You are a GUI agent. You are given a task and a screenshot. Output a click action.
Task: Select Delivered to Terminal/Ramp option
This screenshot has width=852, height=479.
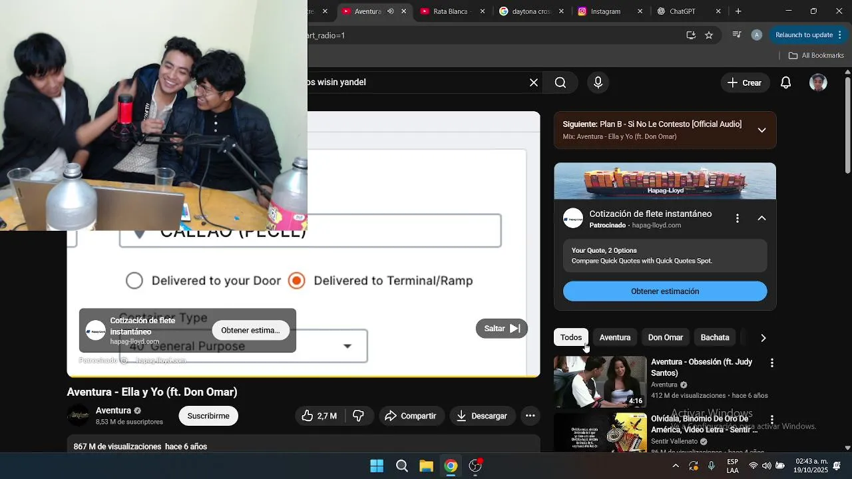297,281
